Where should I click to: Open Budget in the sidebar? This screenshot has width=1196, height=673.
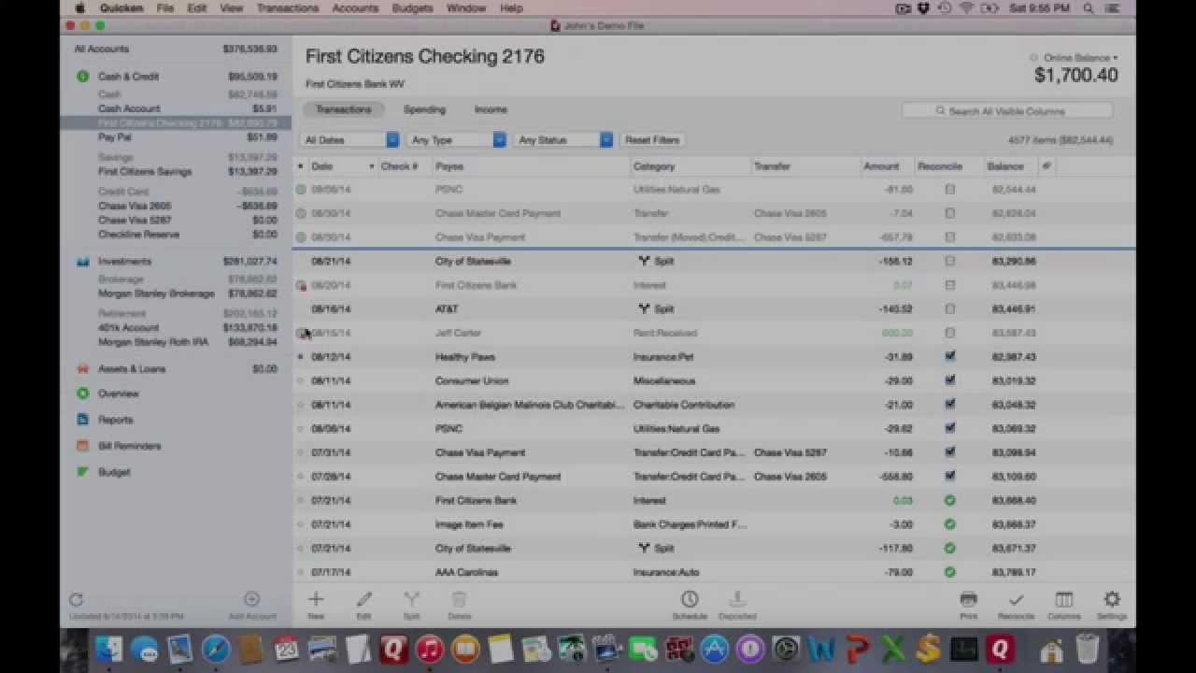point(114,472)
